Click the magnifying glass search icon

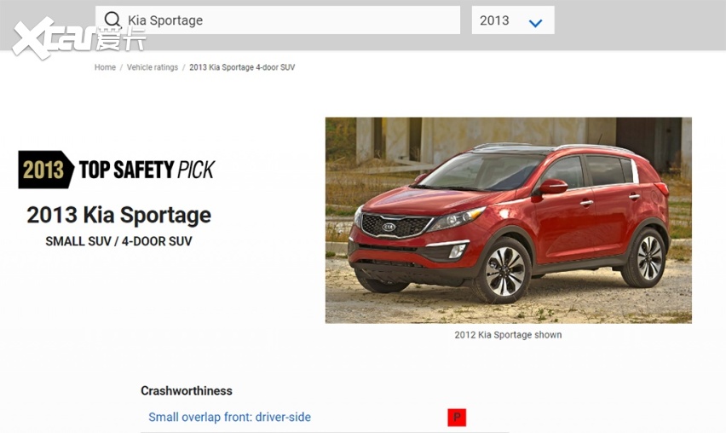pyautogui.click(x=112, y=20)
